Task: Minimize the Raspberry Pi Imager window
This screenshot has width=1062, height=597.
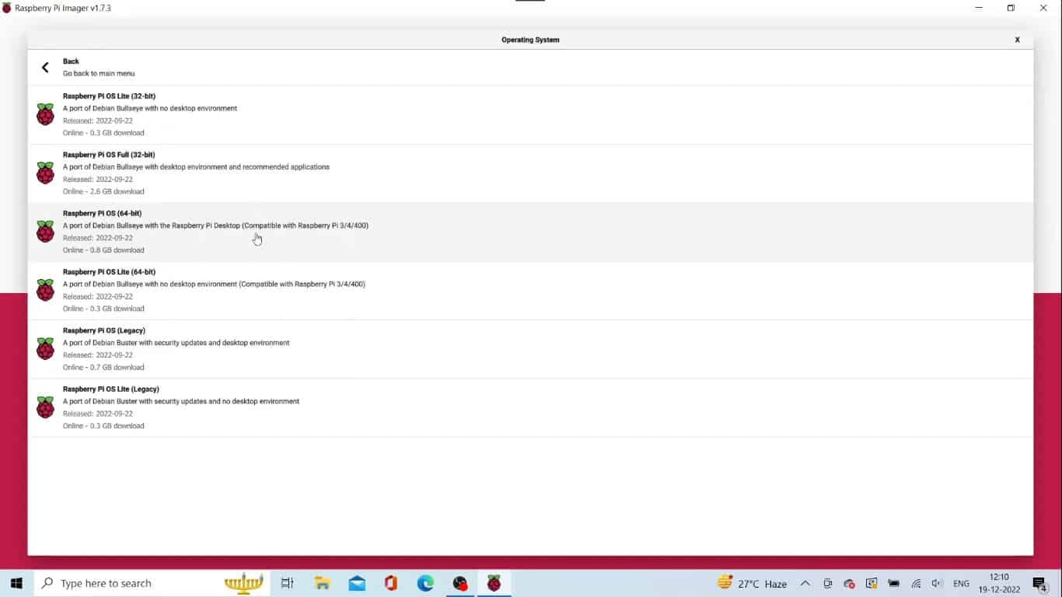Action: click(978, 8)
